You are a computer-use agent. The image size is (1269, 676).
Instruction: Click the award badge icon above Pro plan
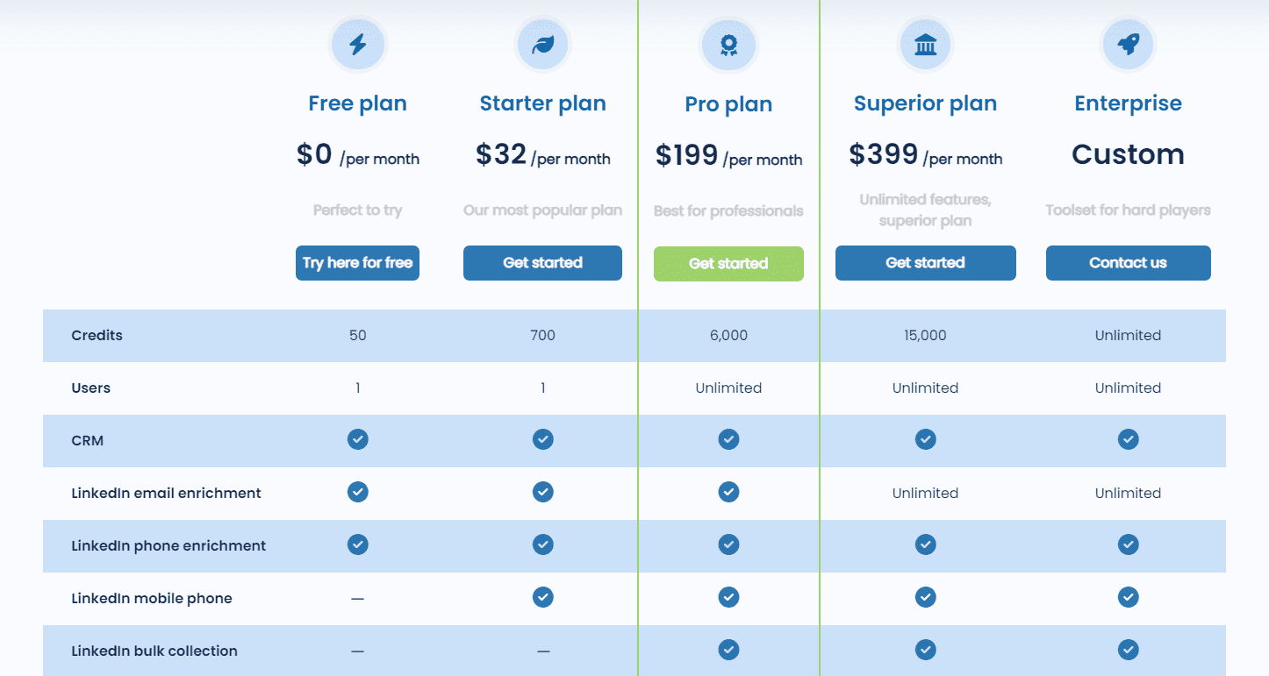(728, 45)
